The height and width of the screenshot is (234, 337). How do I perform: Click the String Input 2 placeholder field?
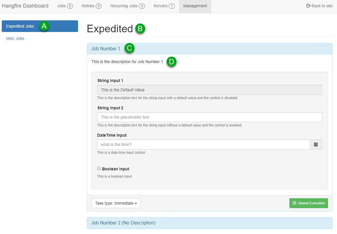coord(210,117)
